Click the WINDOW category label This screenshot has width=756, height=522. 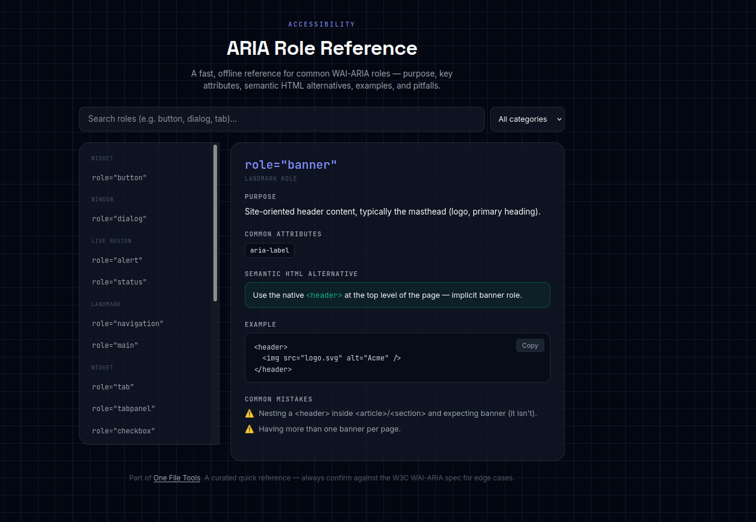[x=102, y=200]
